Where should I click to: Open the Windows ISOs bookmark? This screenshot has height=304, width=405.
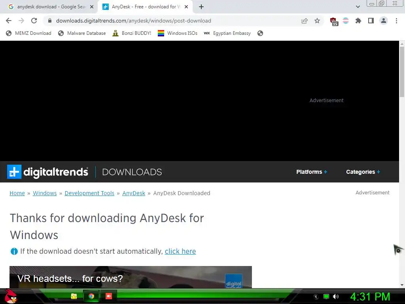pos(178,33)
